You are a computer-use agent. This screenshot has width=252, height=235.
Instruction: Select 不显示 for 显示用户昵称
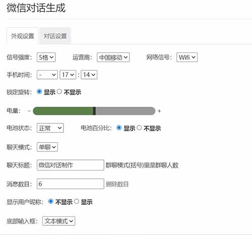point(51,201)
